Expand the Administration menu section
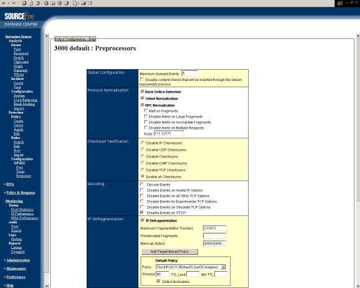Screen dimensions: 360x288 pyautogui.click(x=18, y=260)
